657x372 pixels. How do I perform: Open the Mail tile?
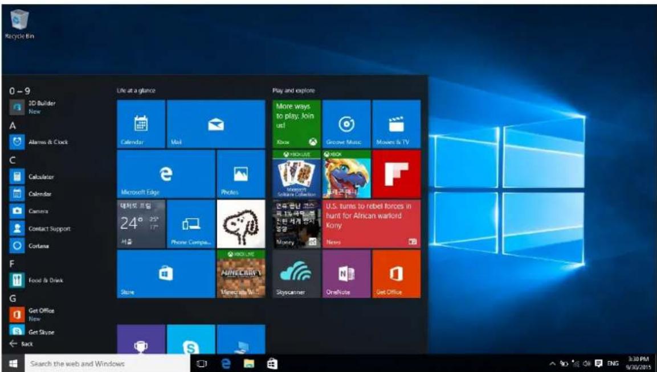pos(216,124)
